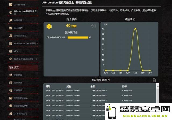This screenshot has width=172, height=120.
Task: Click the 2019-12-08 23:02:48 timestamp row
Action: coord(55,115)
